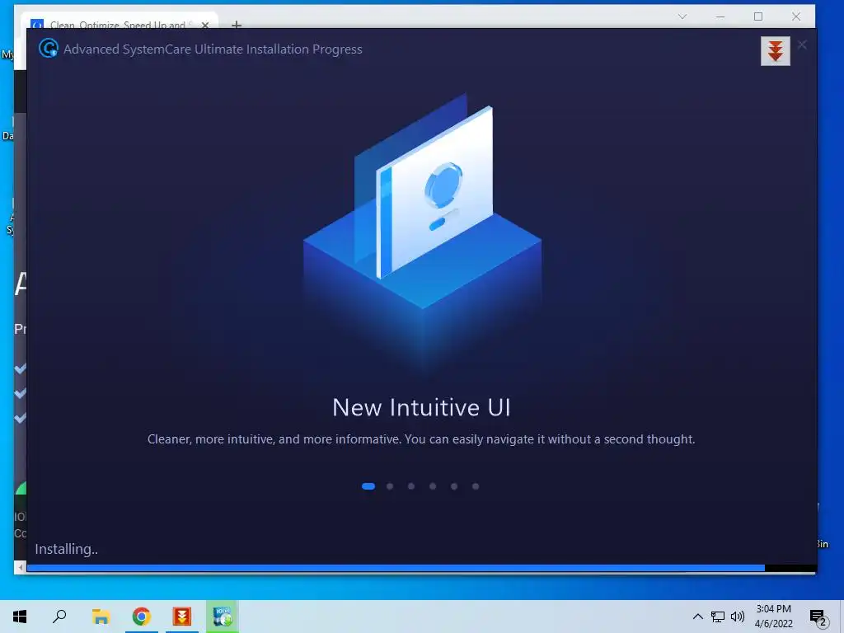
Task: Open Google Chrome from taskbar
Action: pyautogui.click(x=142, y=617)
